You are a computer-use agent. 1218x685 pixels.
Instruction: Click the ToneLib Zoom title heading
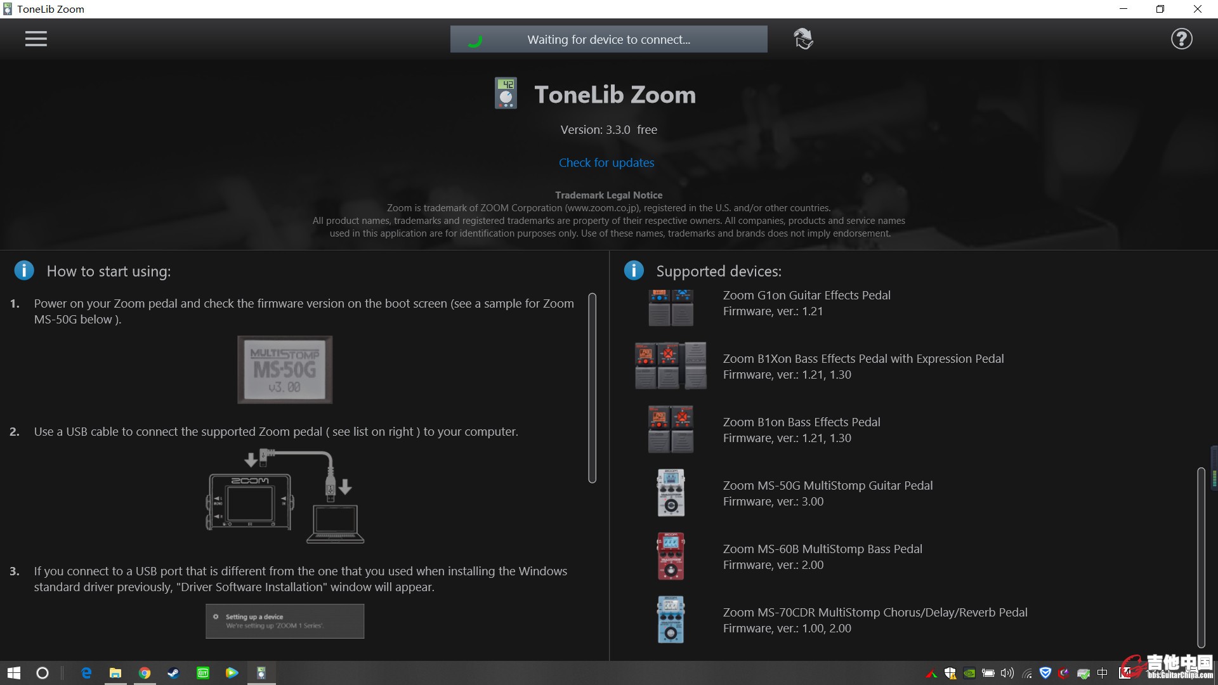(615, 95)
